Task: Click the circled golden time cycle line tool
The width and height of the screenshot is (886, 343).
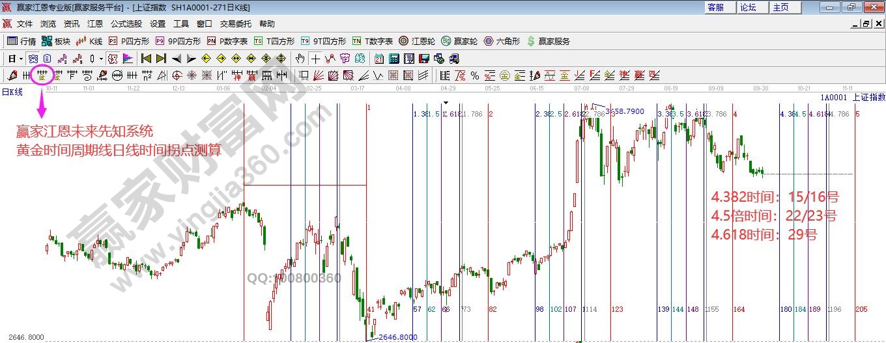Action: click(x=43, y=75)
